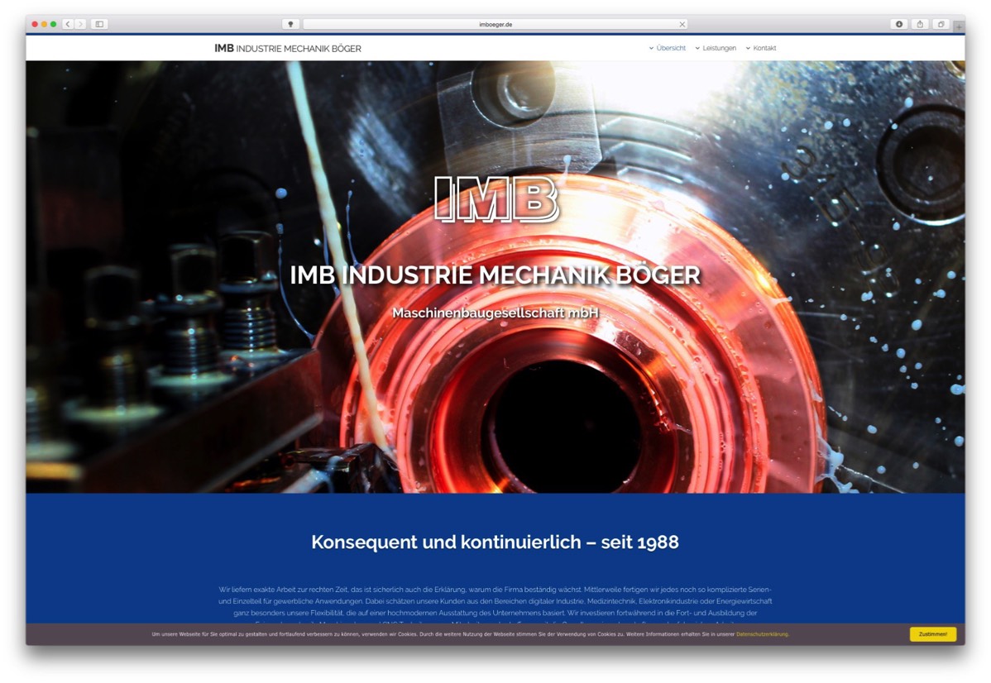This screenshot has width=991, height=683.
Task: Open the Safari downloads list
Action: tap(898, 25)
